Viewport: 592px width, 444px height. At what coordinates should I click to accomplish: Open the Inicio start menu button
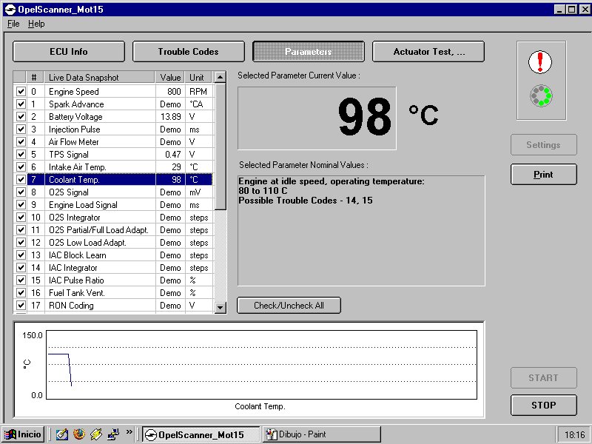(24, 434)
